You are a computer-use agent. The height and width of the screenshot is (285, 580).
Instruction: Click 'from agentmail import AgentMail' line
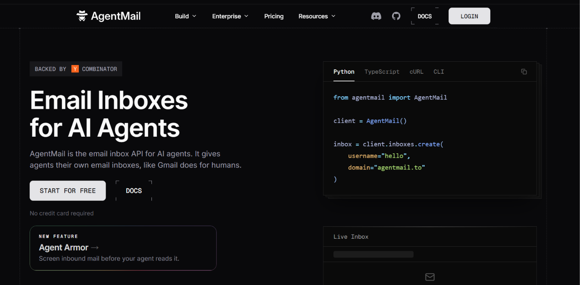(x=390, y=97)
